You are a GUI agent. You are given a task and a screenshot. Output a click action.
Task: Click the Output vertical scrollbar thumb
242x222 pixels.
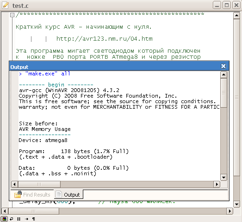click(223, 93)
